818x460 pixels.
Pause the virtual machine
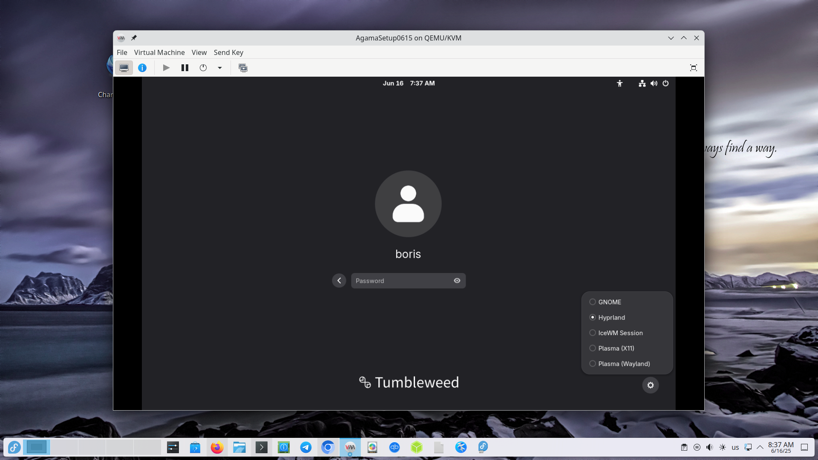184,68
